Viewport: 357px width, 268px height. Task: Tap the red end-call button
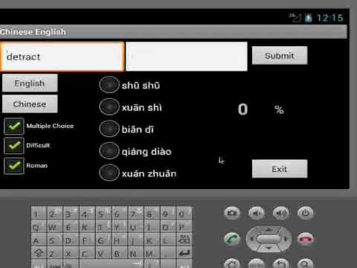click(x=306, y=239)
